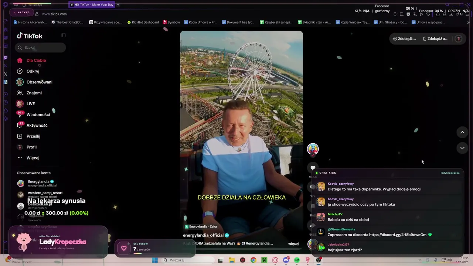Expand video description with więcej
Viewport: 473px width, 266px height.
coord(293,243)
